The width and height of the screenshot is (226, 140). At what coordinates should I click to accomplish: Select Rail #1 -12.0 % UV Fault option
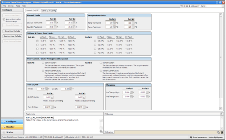tap(37, 45)
